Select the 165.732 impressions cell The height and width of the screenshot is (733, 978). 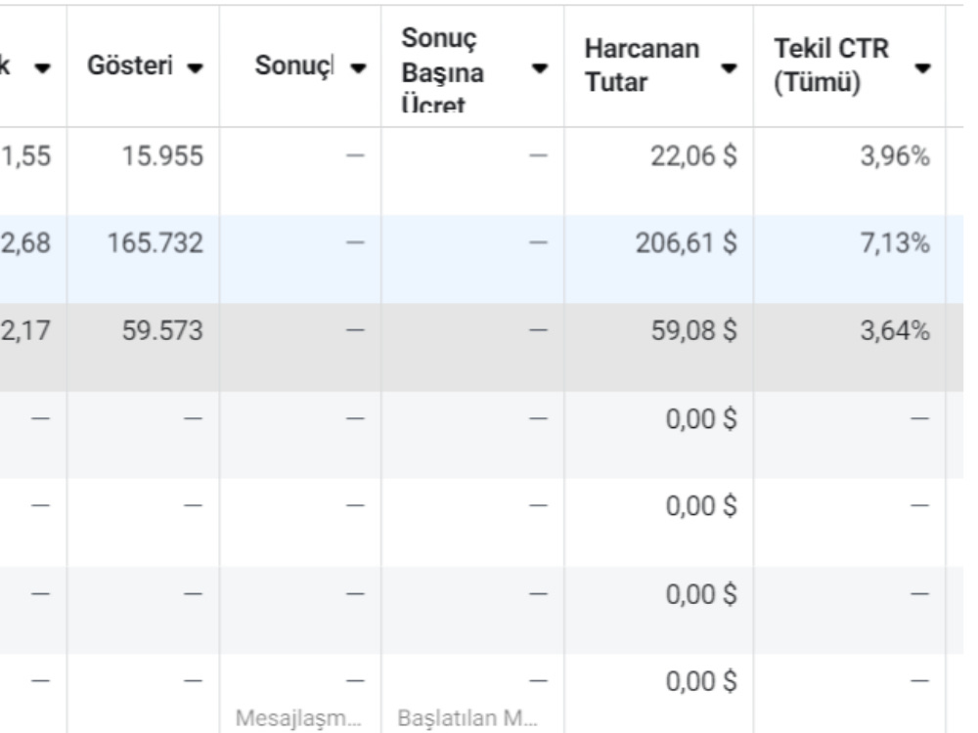156,243
